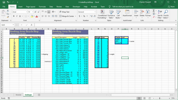Select Middle Align vertical alignment
The image size is (178, 100).
(46, 12)
